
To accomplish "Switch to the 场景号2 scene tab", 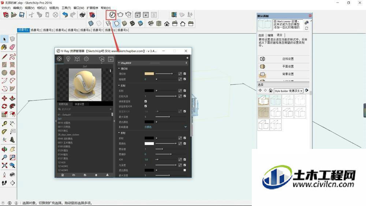I will 36,30.
